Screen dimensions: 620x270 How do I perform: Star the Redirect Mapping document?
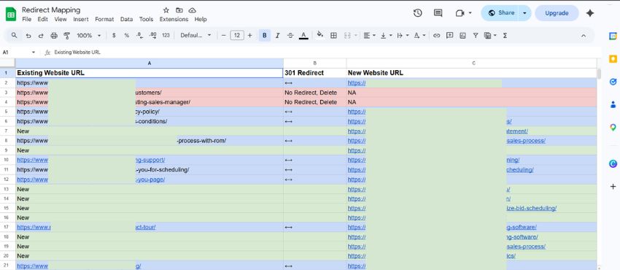tap(166, 10)
